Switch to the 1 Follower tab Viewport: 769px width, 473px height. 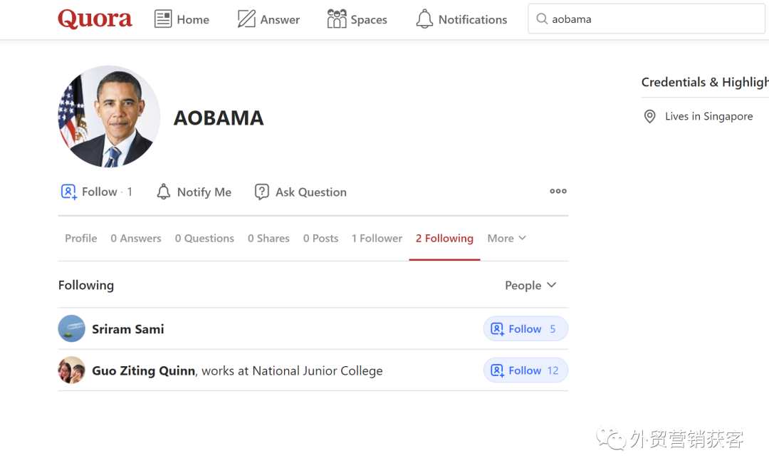click(377, 239)
